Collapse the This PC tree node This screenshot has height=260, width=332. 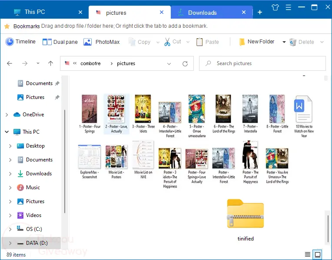pos(7,132)
